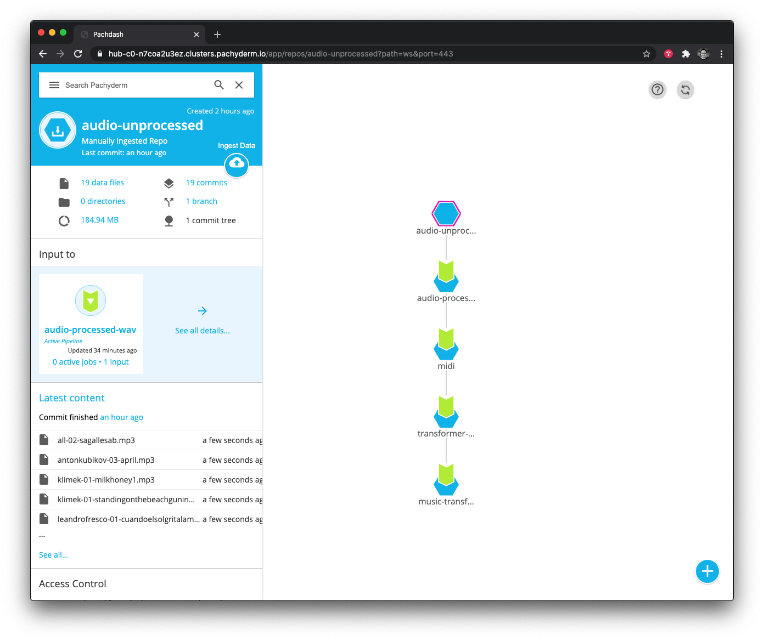Screen dimensions: 764x641
Task: Clear search with the X icon
Action: pyautogui.click(x=239, y=85)
